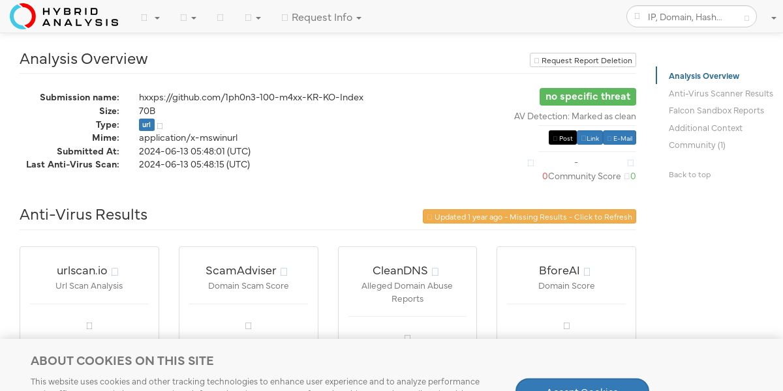Click the Anti-Virus Results heading
Image resolution: width=783 pixels, height=391 pixels.
click(84, 214)
